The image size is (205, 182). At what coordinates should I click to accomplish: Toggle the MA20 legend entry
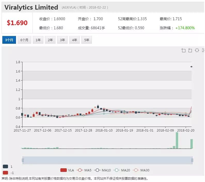pyautogui.click(x=122, y=170)
